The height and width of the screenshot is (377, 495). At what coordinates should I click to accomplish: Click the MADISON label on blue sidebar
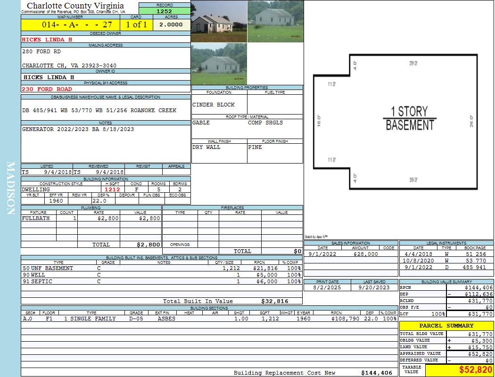pyautogui.click(x=10, y=188)
